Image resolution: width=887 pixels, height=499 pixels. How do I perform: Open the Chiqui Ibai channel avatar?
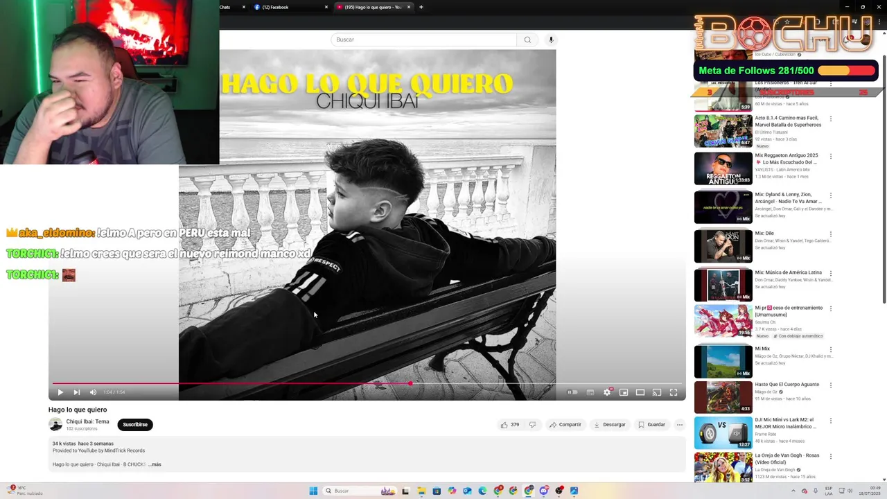coord(55,425)
